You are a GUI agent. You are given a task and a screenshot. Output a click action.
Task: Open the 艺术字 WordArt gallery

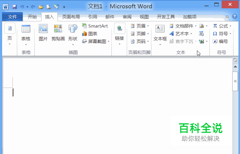pos(181,34)
